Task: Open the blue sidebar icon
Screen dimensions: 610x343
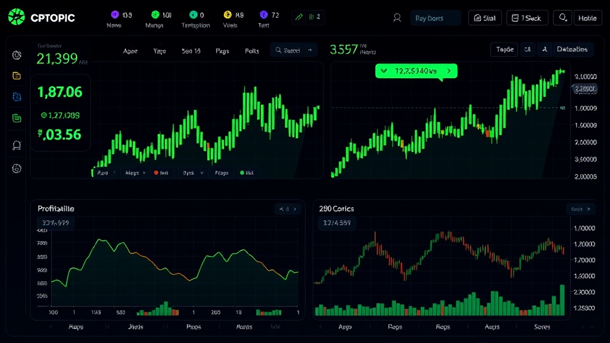Action: [17, 97]
